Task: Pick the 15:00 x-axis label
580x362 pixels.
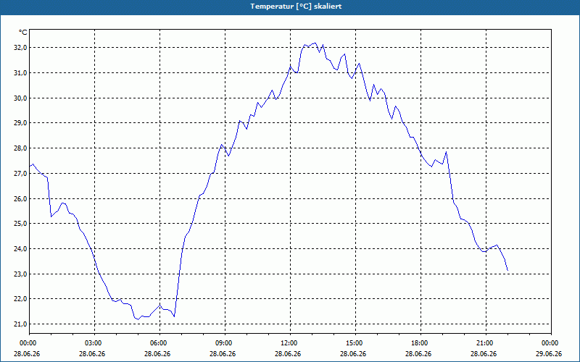Action: [355, 343]
